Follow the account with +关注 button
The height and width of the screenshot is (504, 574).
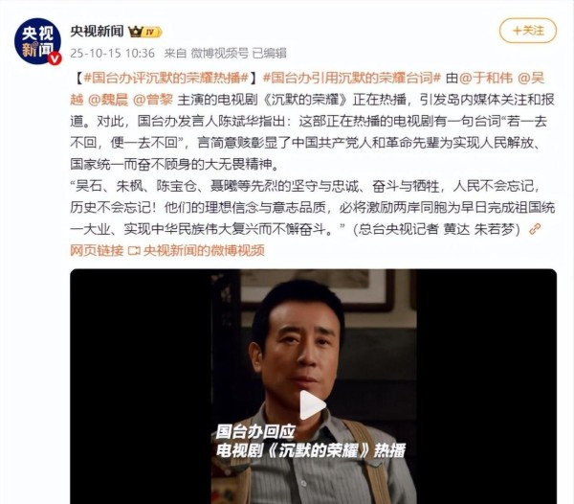(x=528, y=31)
